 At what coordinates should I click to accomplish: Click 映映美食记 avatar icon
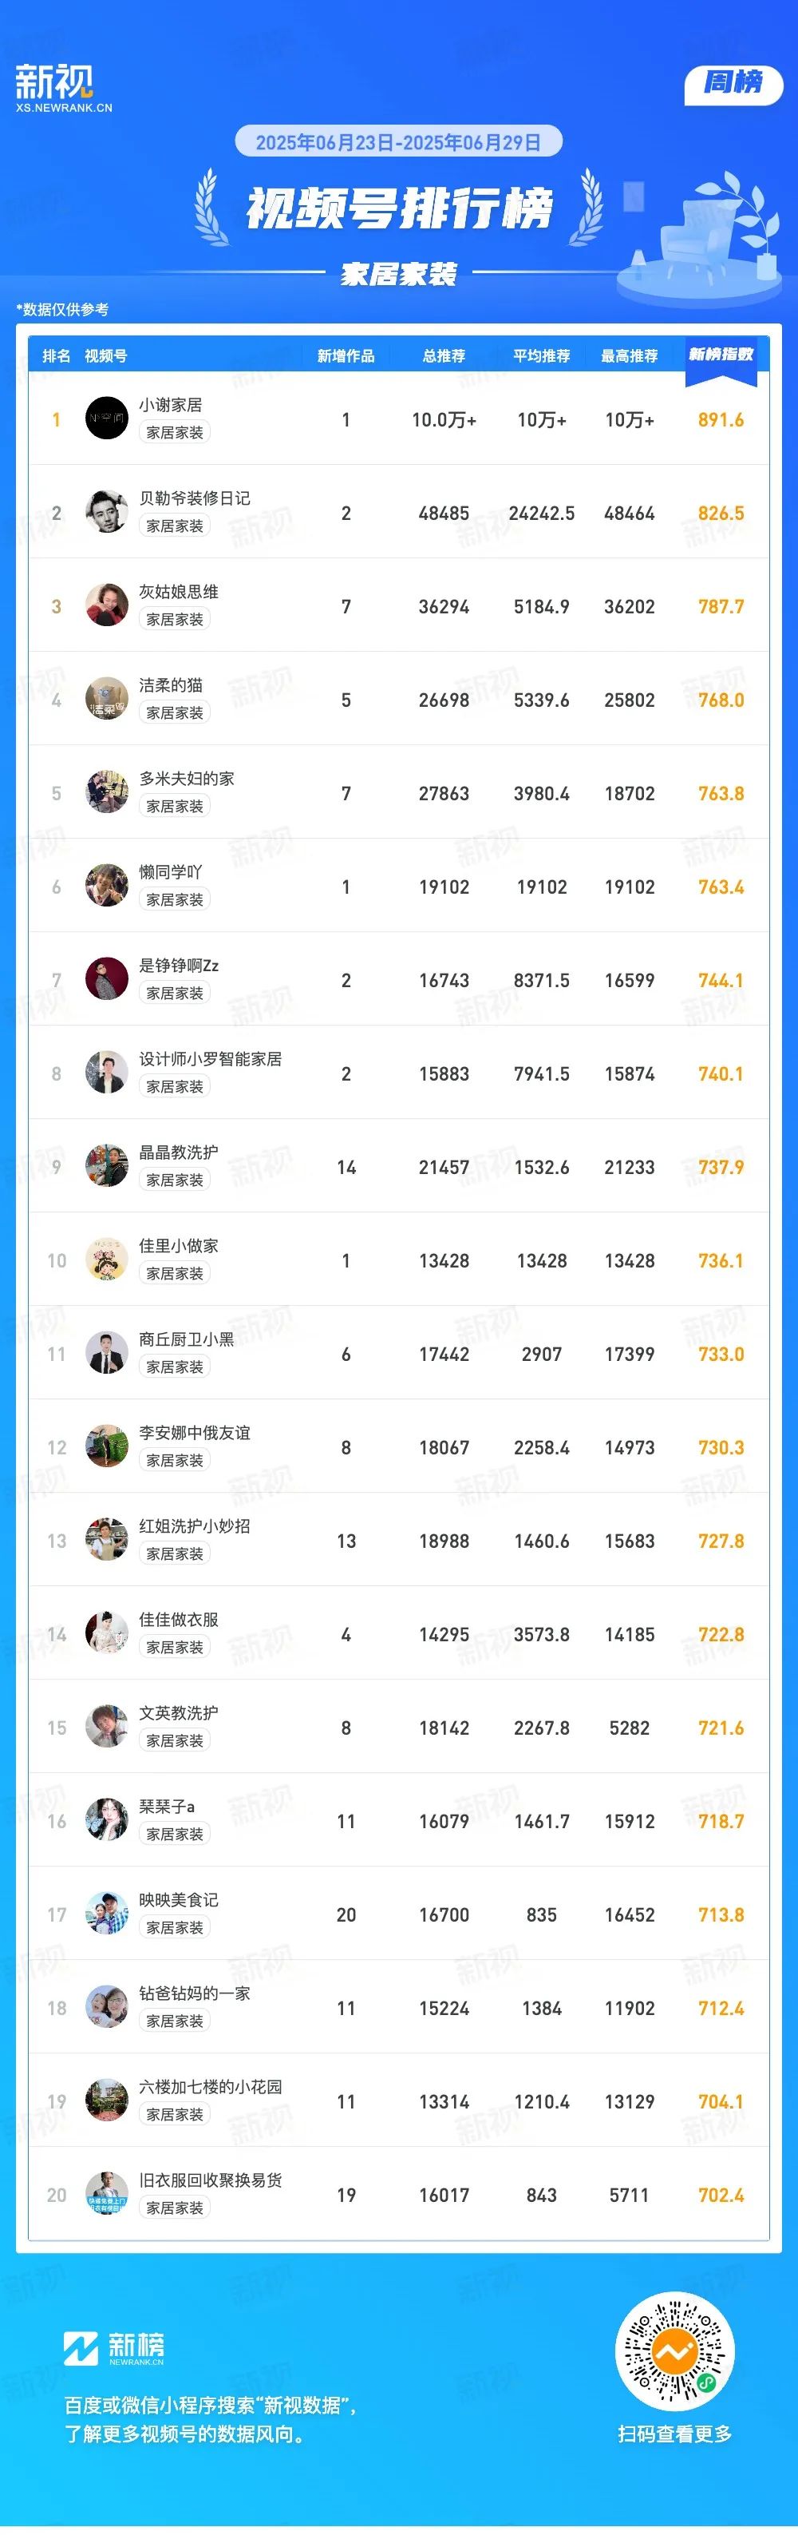tap(106, 1914)
